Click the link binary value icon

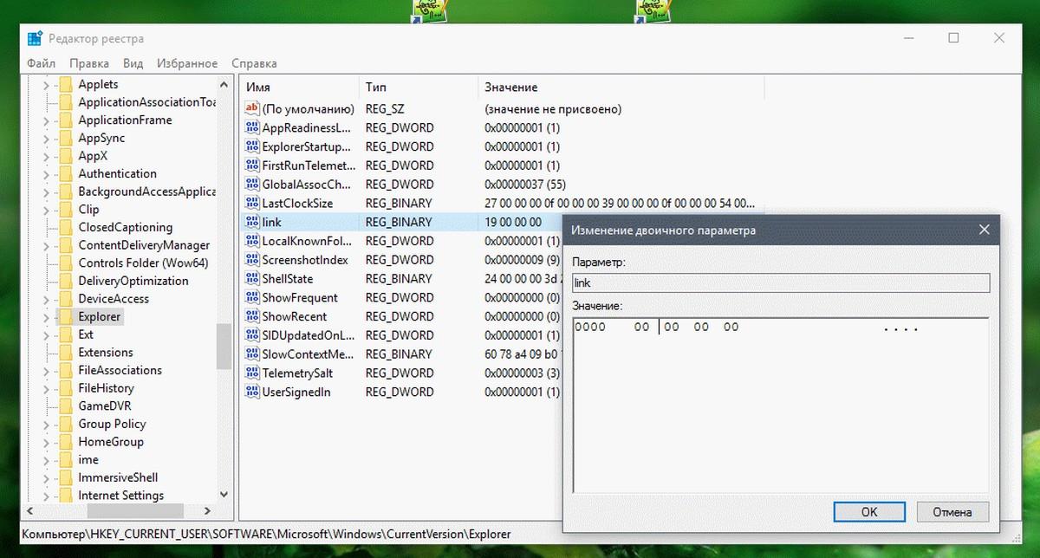pyautogui.click(x=252, y=222)
